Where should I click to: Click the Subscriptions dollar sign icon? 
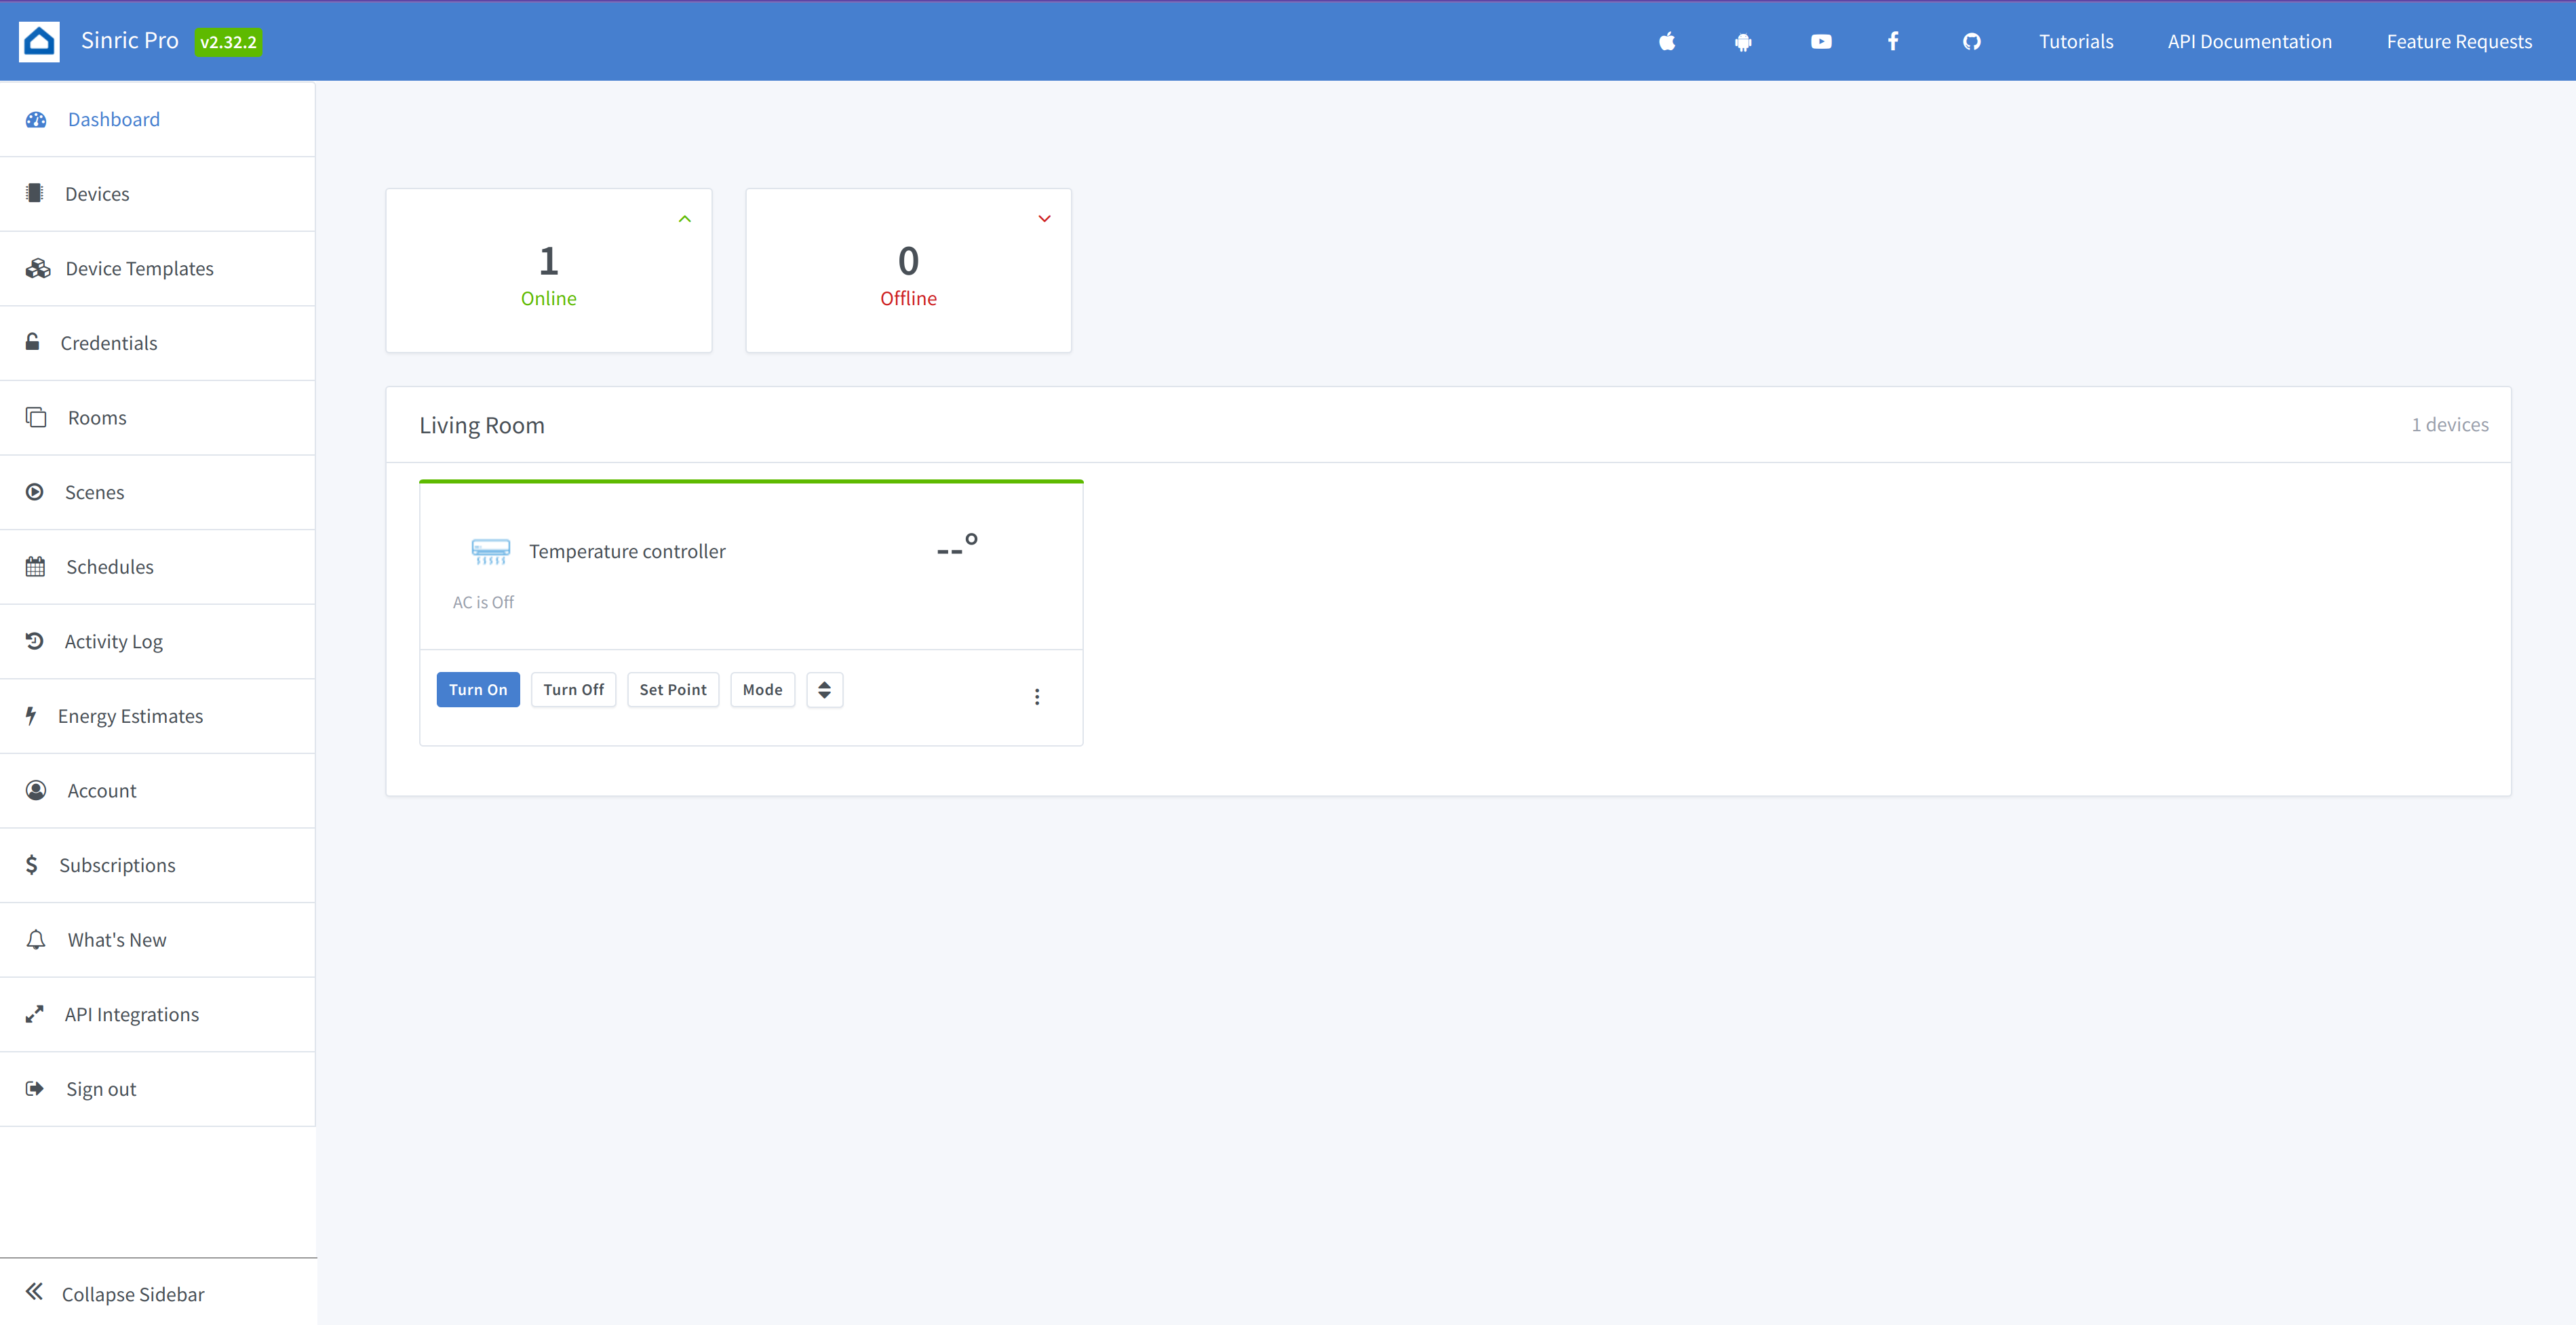click(32, 864)
